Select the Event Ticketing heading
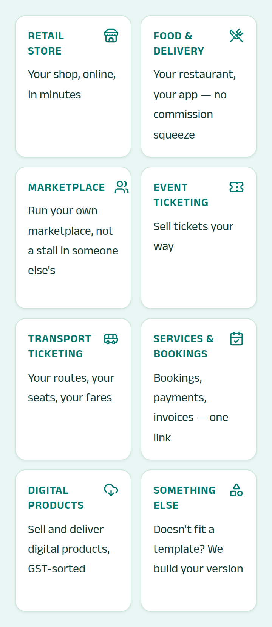272x627 pixels. (x=181, y=195)
